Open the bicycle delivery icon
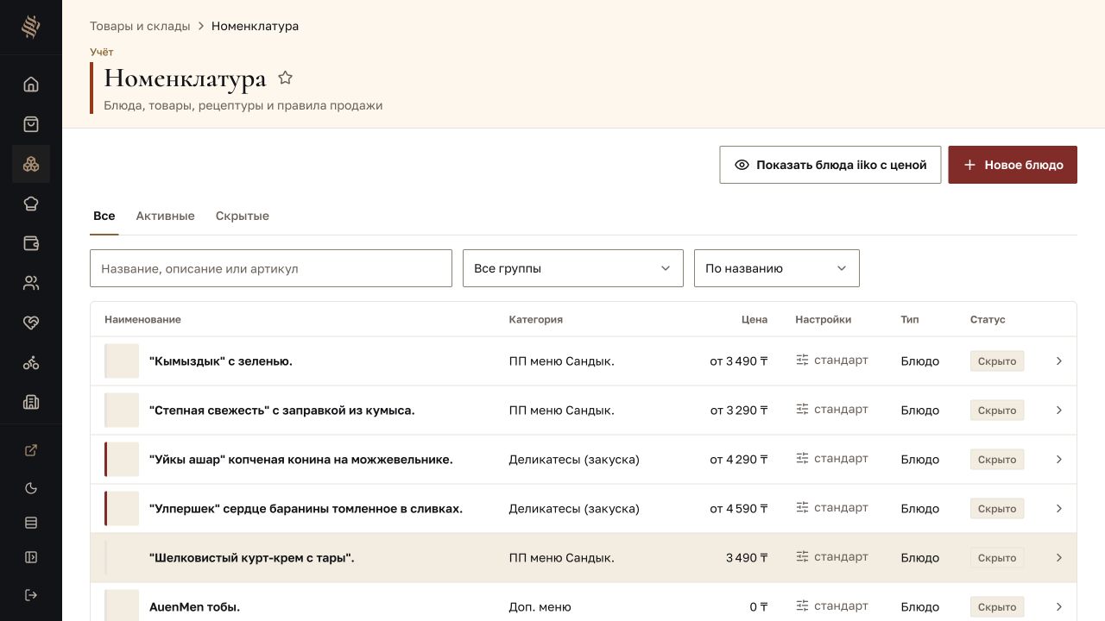 pyautogui.click(x=31, y=362)
